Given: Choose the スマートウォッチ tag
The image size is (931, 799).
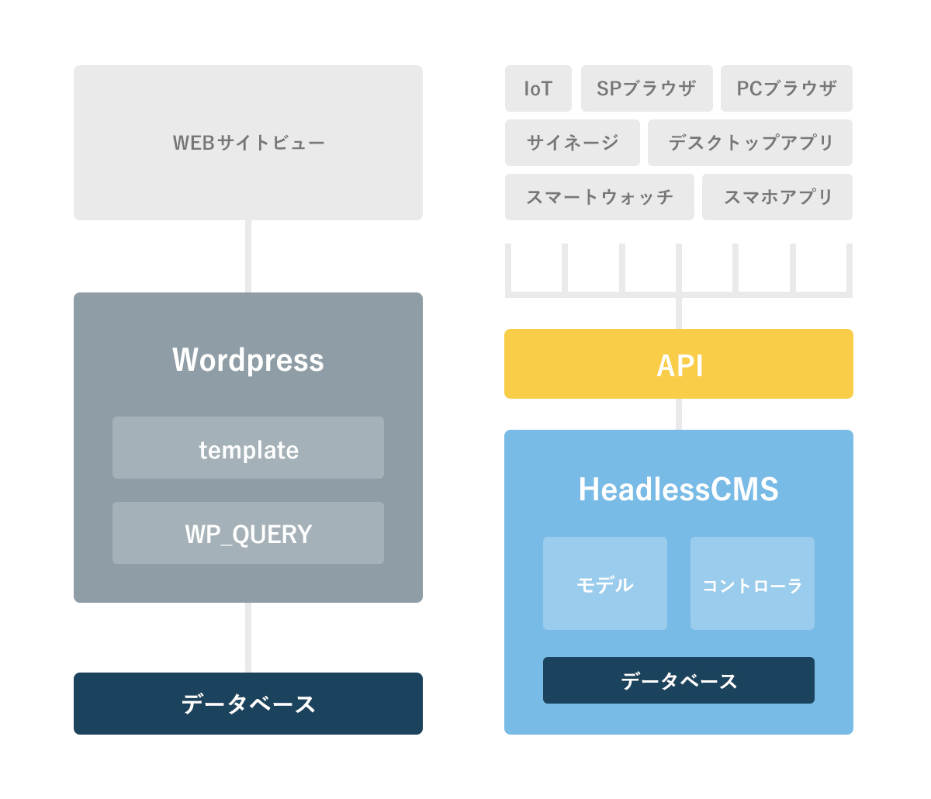Looking at the screenshot, I should tap(600, 197).
